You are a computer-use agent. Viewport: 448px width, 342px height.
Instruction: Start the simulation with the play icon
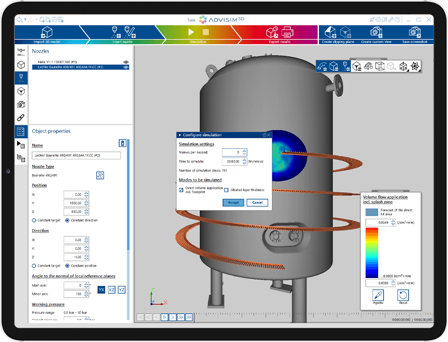191,32
